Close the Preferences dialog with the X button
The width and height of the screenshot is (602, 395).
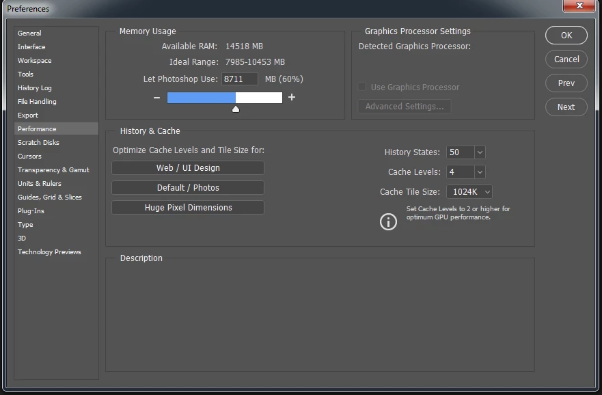click(x=579, y=5)
